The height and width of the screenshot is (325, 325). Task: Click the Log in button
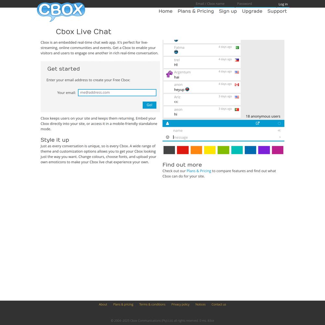283,4
